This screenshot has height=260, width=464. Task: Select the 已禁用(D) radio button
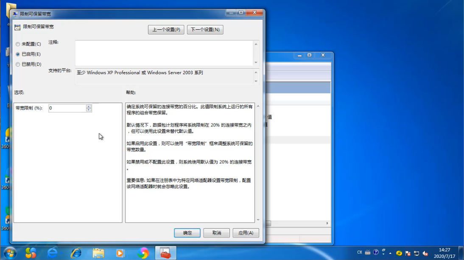pos(18,64)
